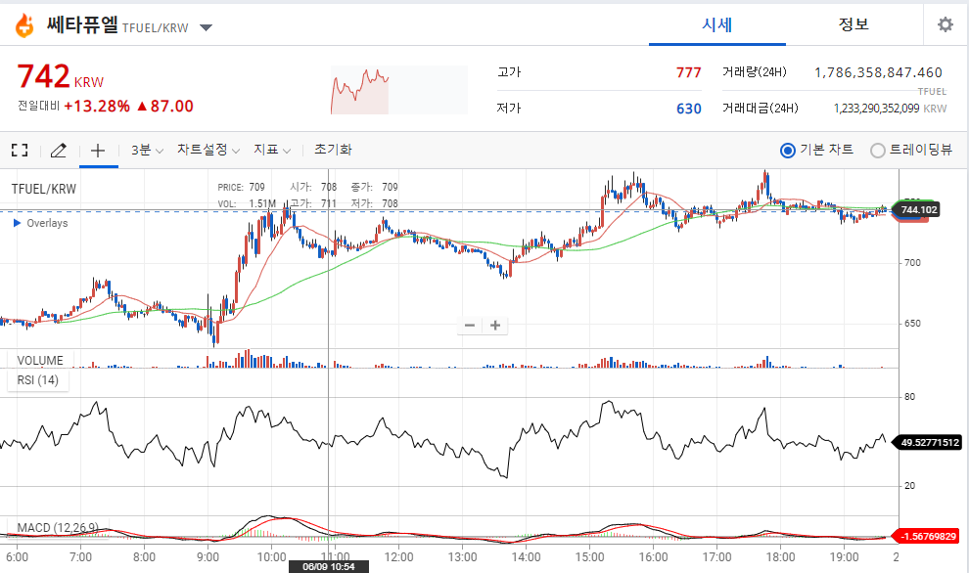Select the 기본 차트 radio button
Screen dimensions: 969x573
tap(787, 150)
